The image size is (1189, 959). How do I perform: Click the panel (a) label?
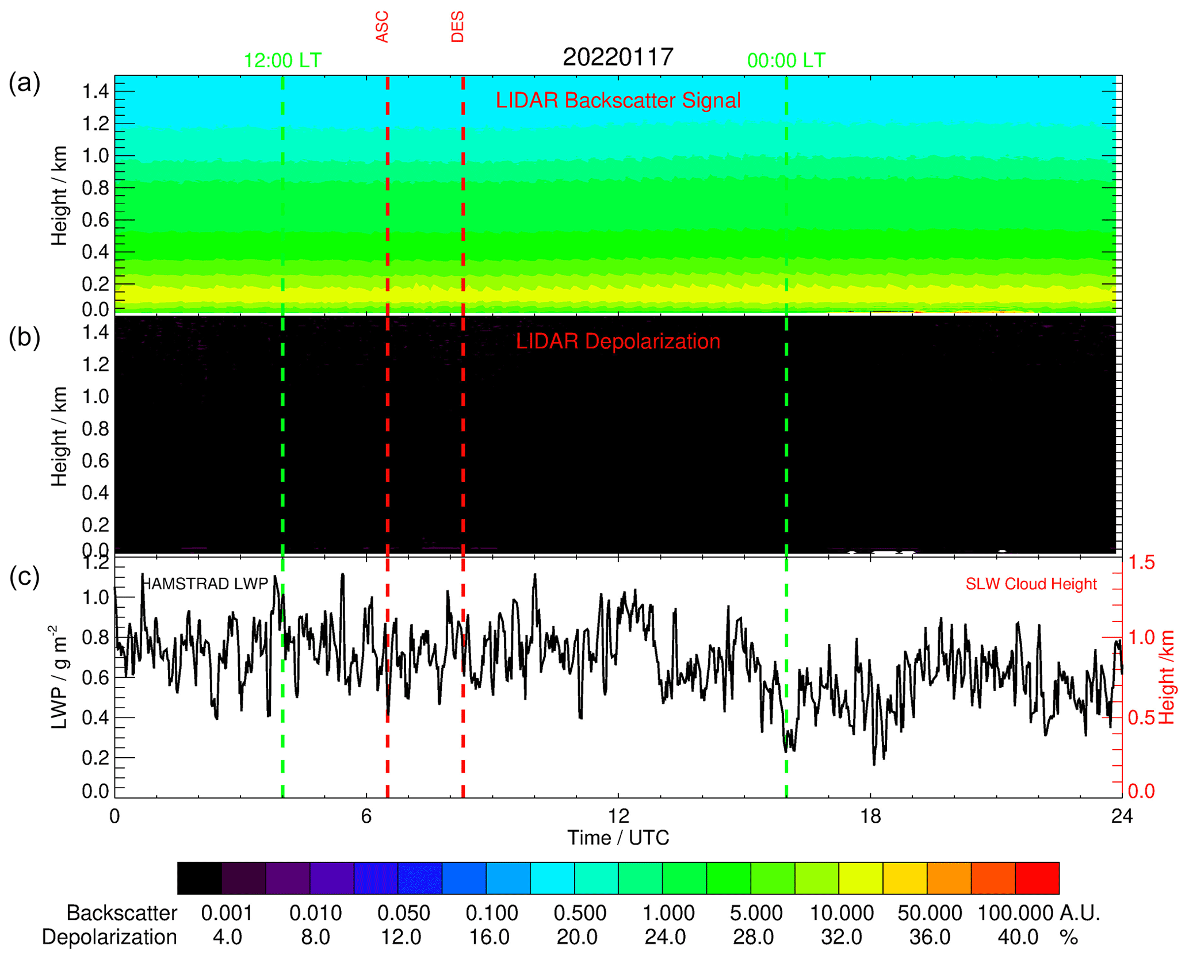[x=24, y=83]
